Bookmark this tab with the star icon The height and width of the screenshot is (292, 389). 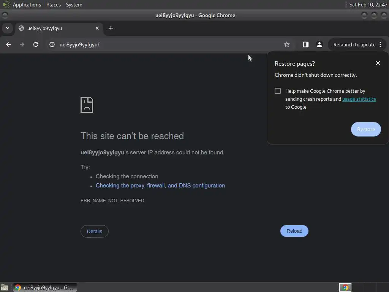287,44
